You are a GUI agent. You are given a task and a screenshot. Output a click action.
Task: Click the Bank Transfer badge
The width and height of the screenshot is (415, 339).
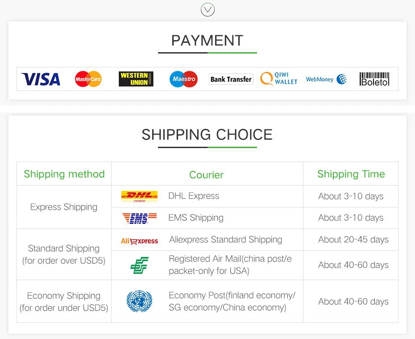[x=231, y=79]
